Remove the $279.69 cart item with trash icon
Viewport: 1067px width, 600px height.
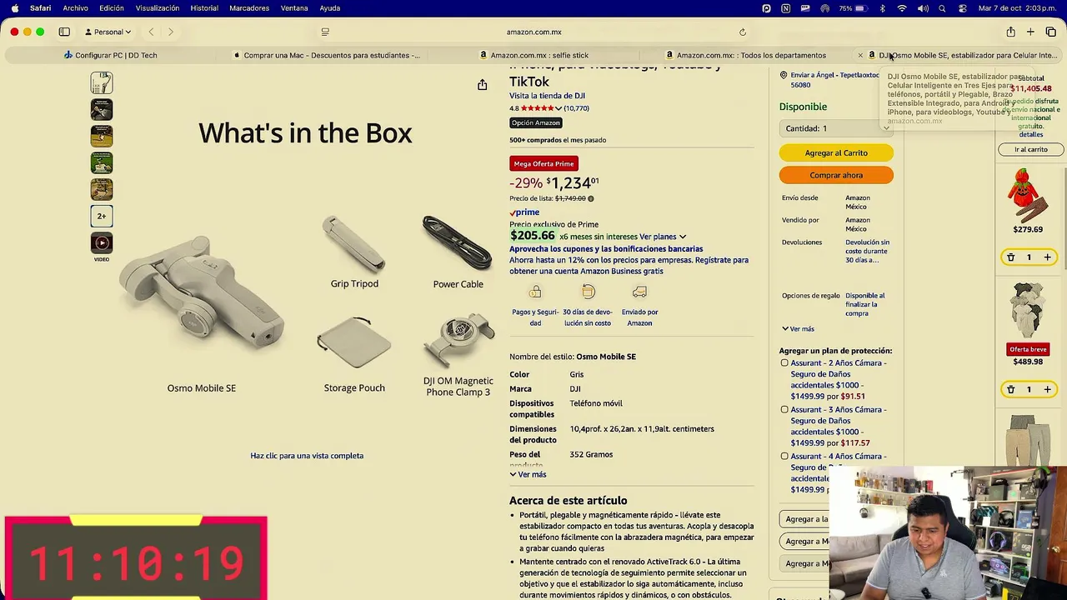pos(1010,257)
